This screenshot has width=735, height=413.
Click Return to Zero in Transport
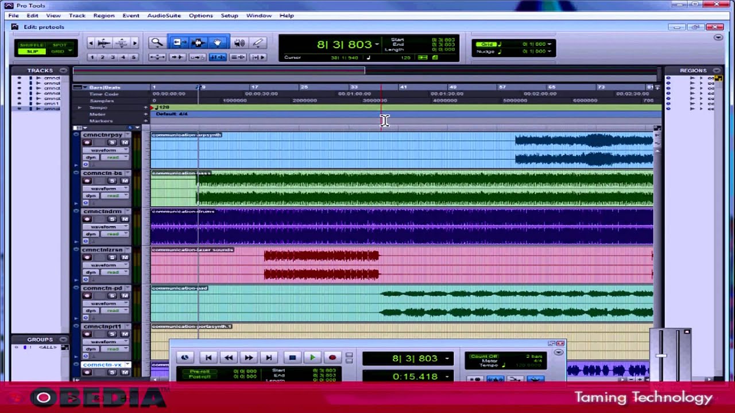(208, 357)
